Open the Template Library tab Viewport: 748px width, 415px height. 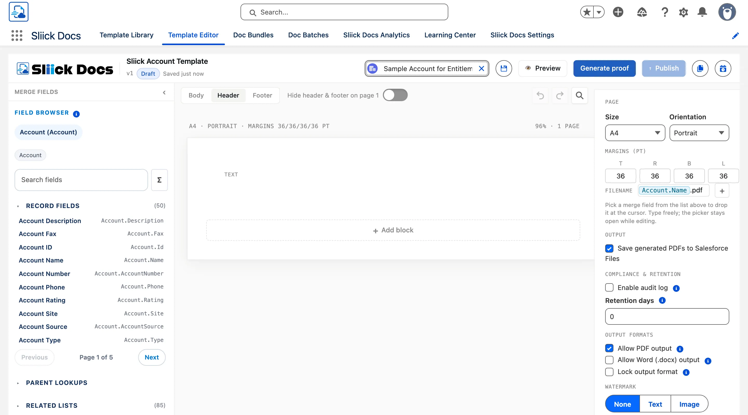126,35
